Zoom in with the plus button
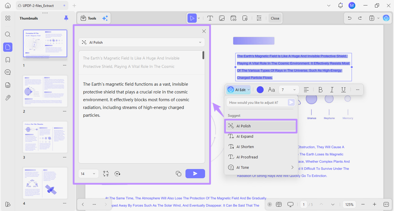 coord(374,204)
